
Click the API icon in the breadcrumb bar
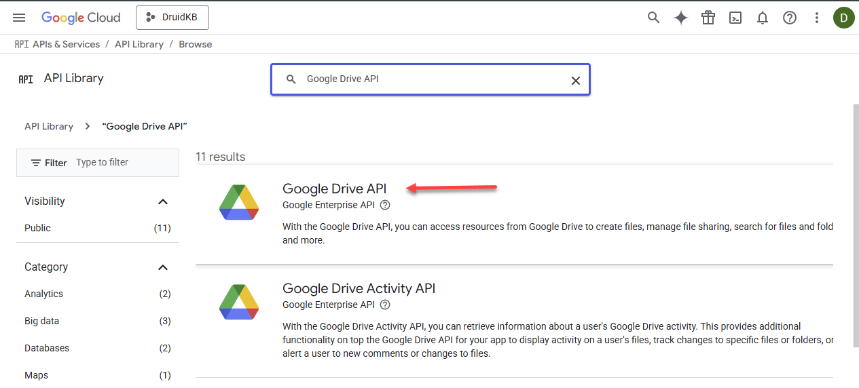coord(21,44)
